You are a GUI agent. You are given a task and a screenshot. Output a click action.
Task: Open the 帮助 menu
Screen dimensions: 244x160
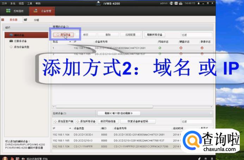click(x=38, y=3)
